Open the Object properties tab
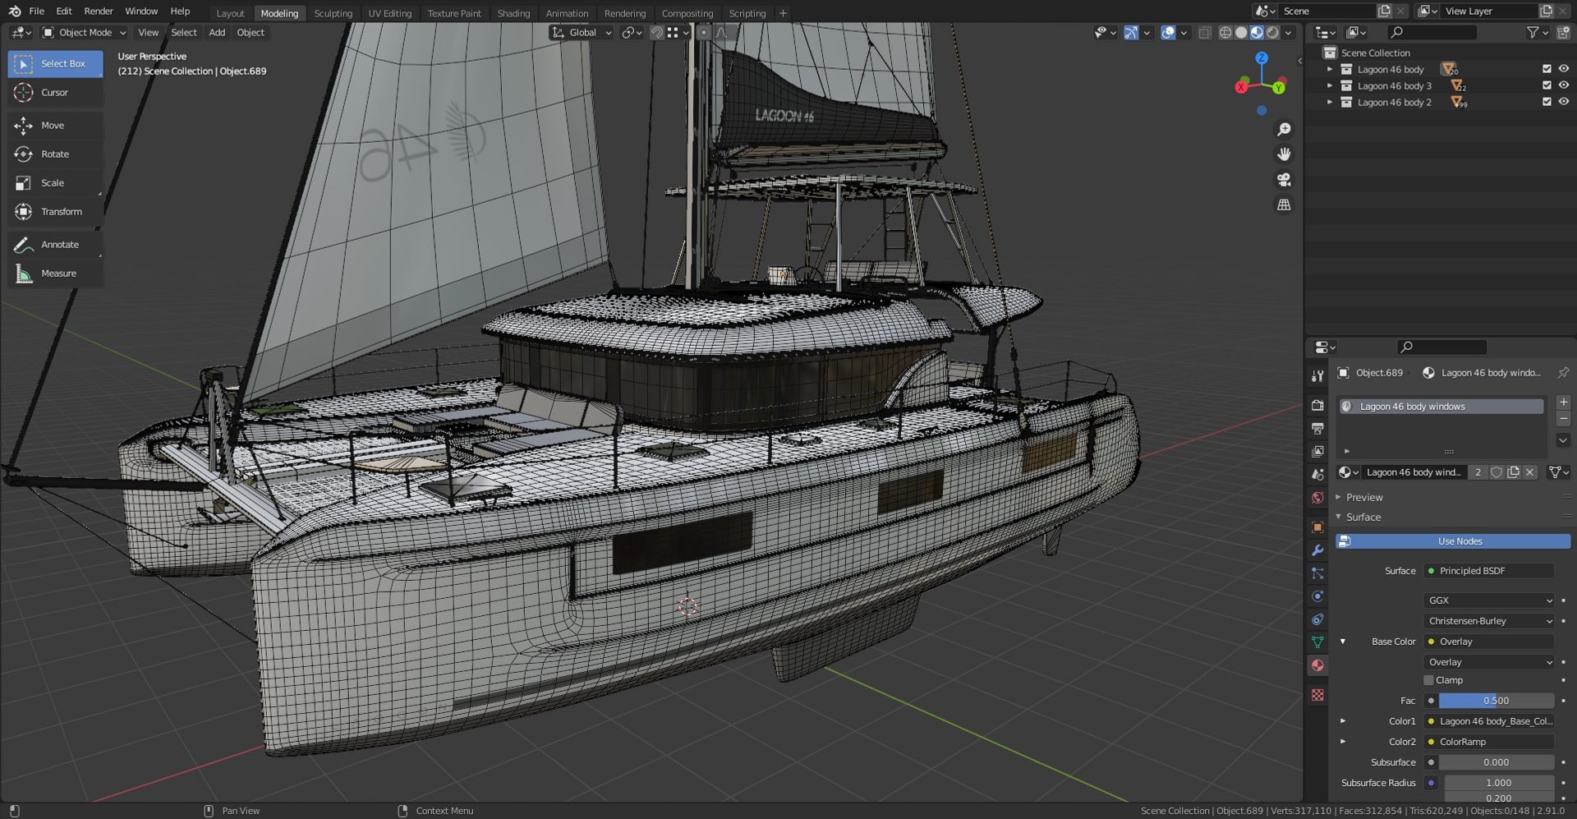This screenshot has height=819, width=1577. click(x=1317, y=527)
